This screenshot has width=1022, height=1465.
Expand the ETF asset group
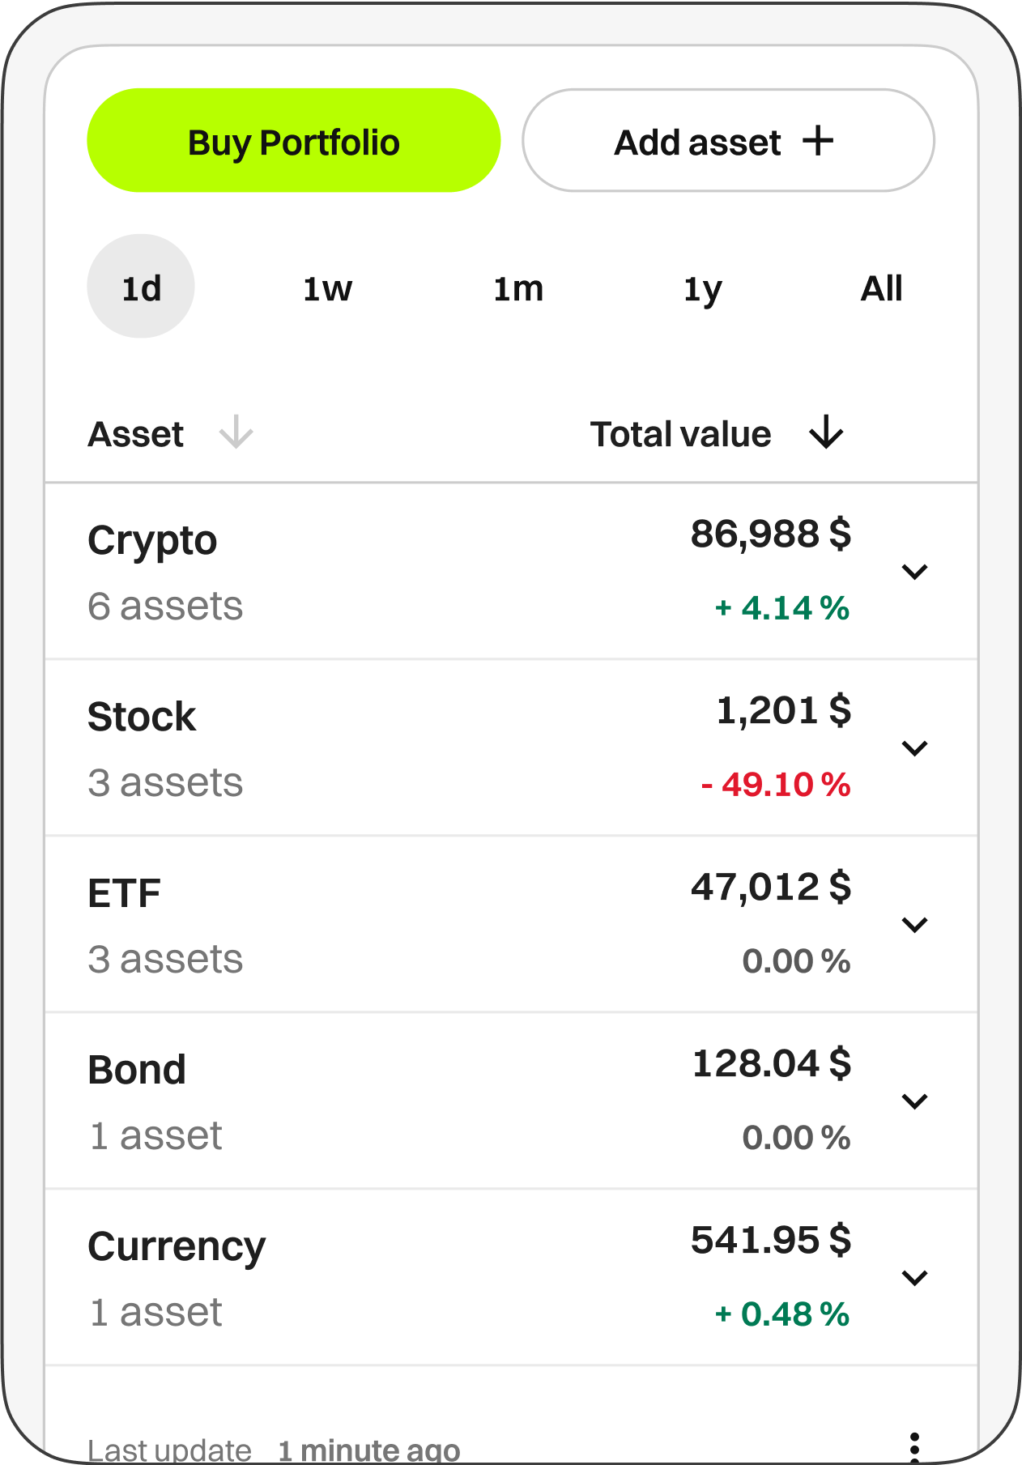pyautogui.click(x=914, y=925)
